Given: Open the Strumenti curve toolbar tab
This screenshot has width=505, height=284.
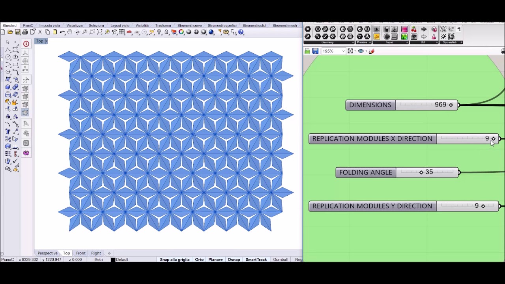Looking at the screenshot, I should [189, 25].
